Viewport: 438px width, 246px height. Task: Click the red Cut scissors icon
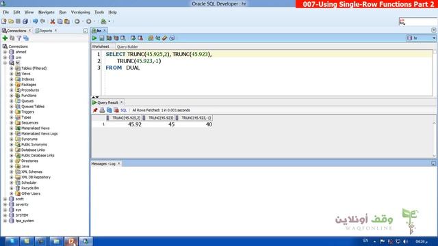[x=53, y=21]
